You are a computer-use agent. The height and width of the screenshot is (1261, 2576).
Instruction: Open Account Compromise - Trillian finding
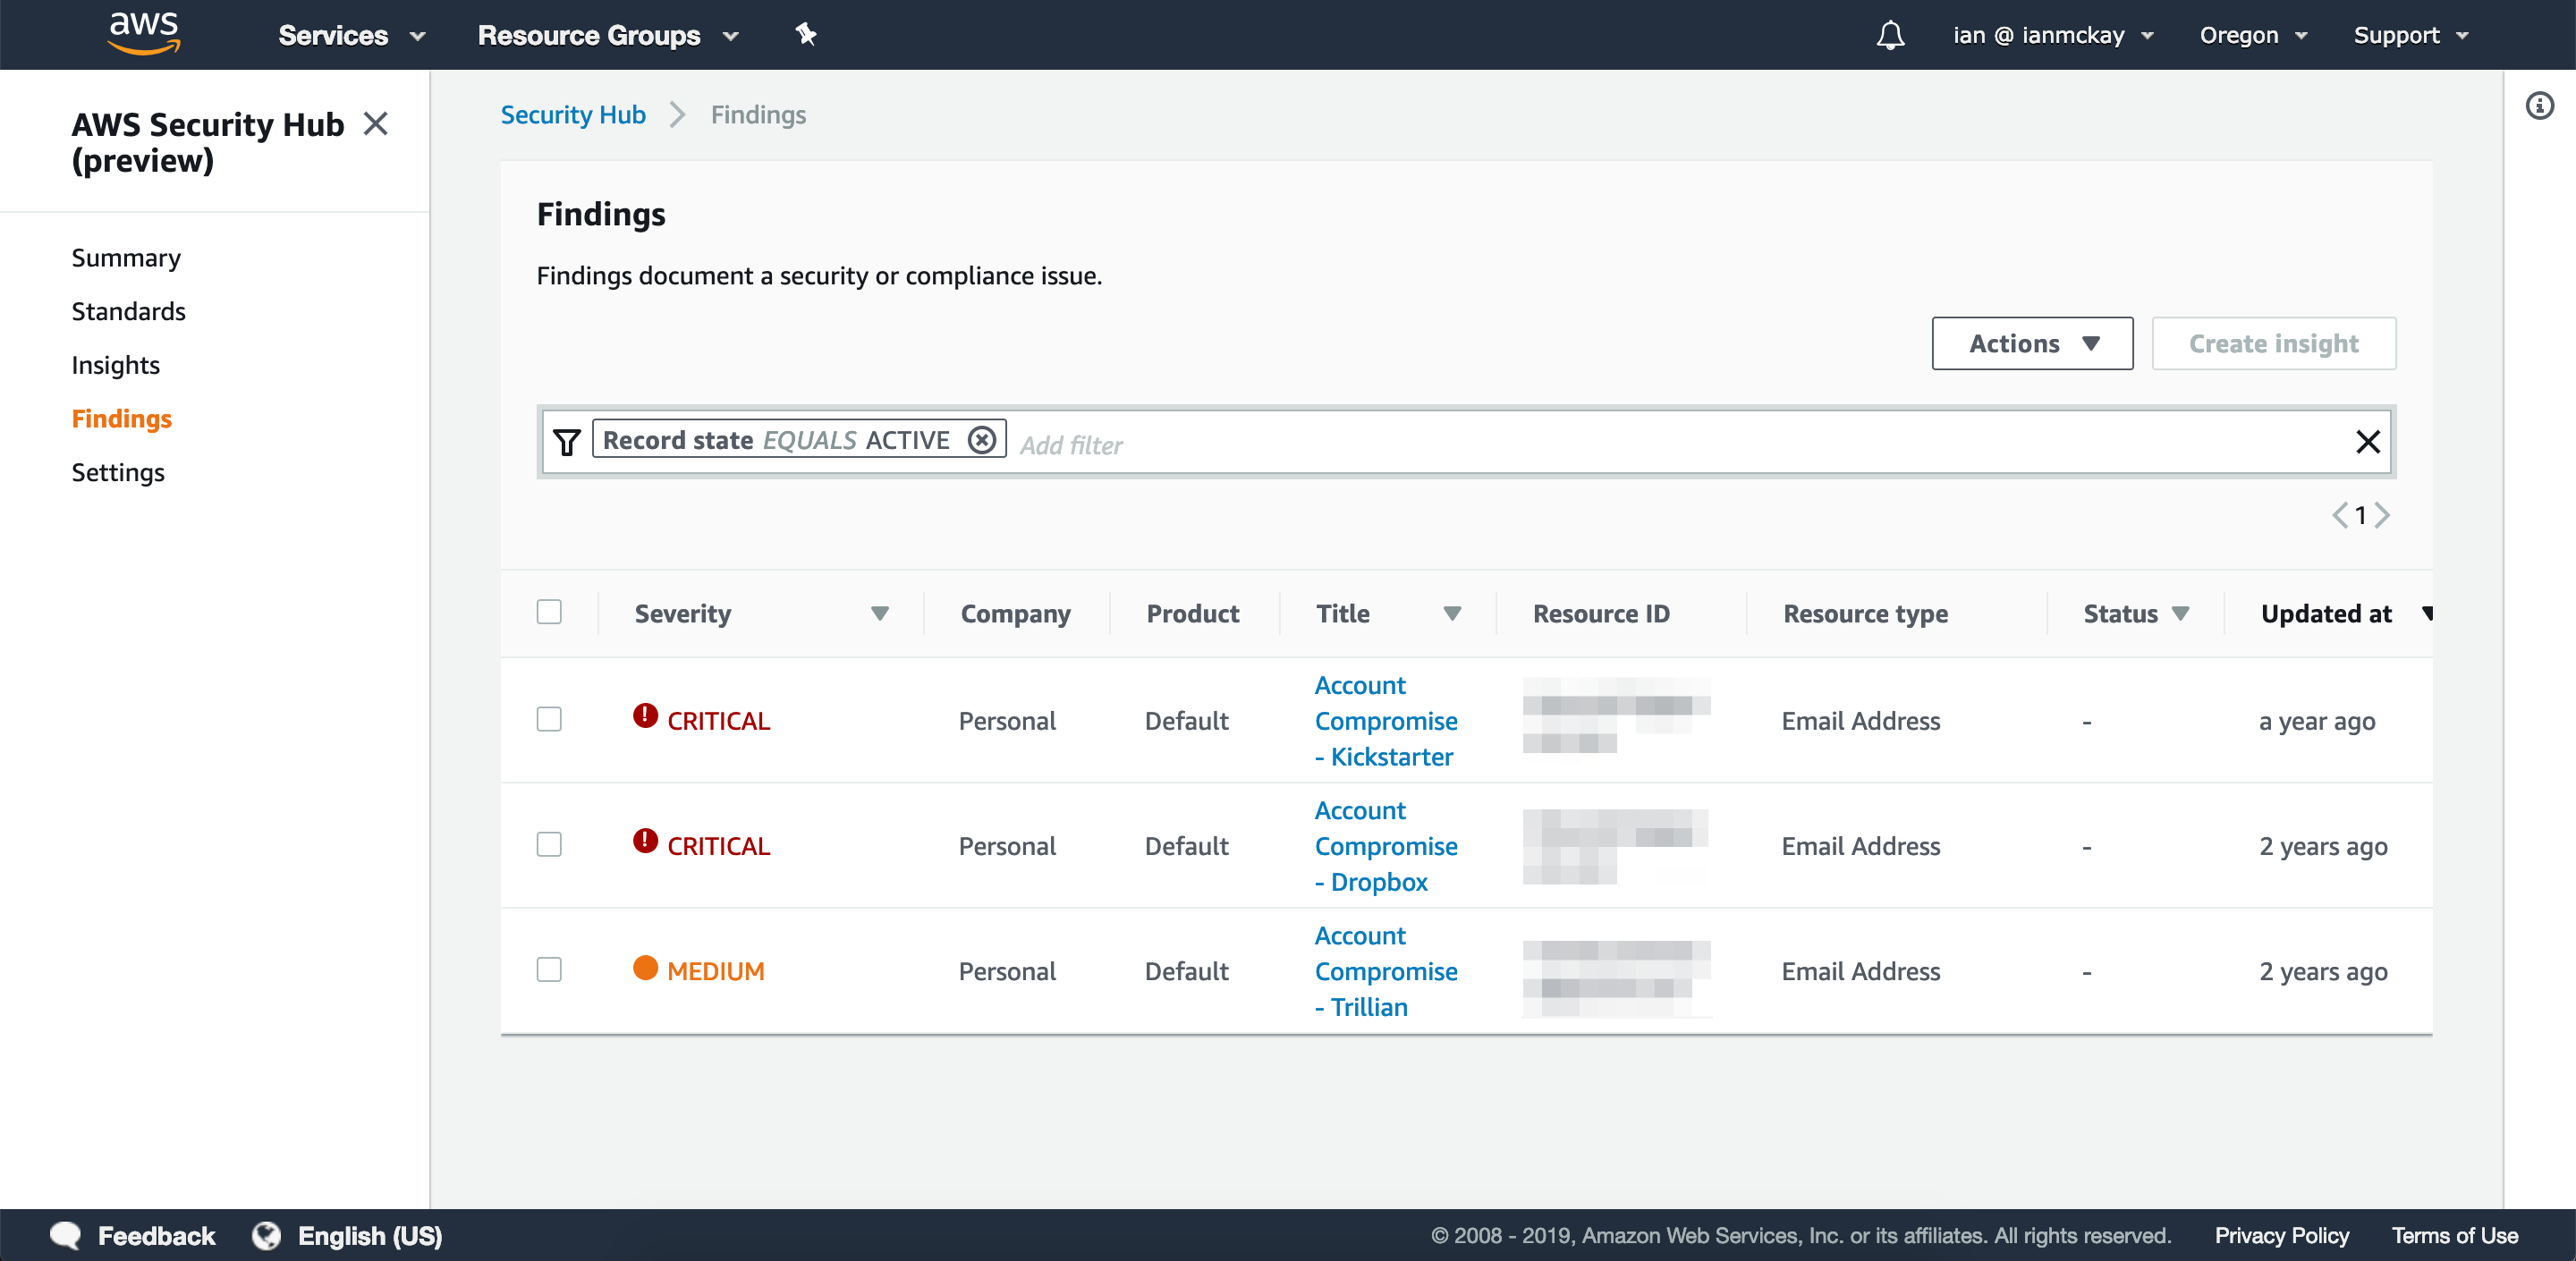1385,970
